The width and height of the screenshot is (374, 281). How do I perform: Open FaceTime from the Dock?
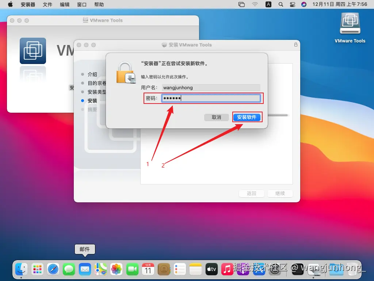(x=132, y=270)
